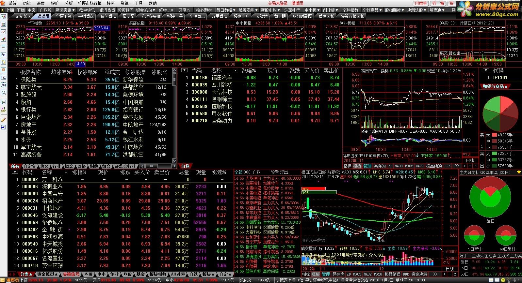Open 私募密函 dropdown in toolbar
The image size is (522, 283).
[248, 10]
